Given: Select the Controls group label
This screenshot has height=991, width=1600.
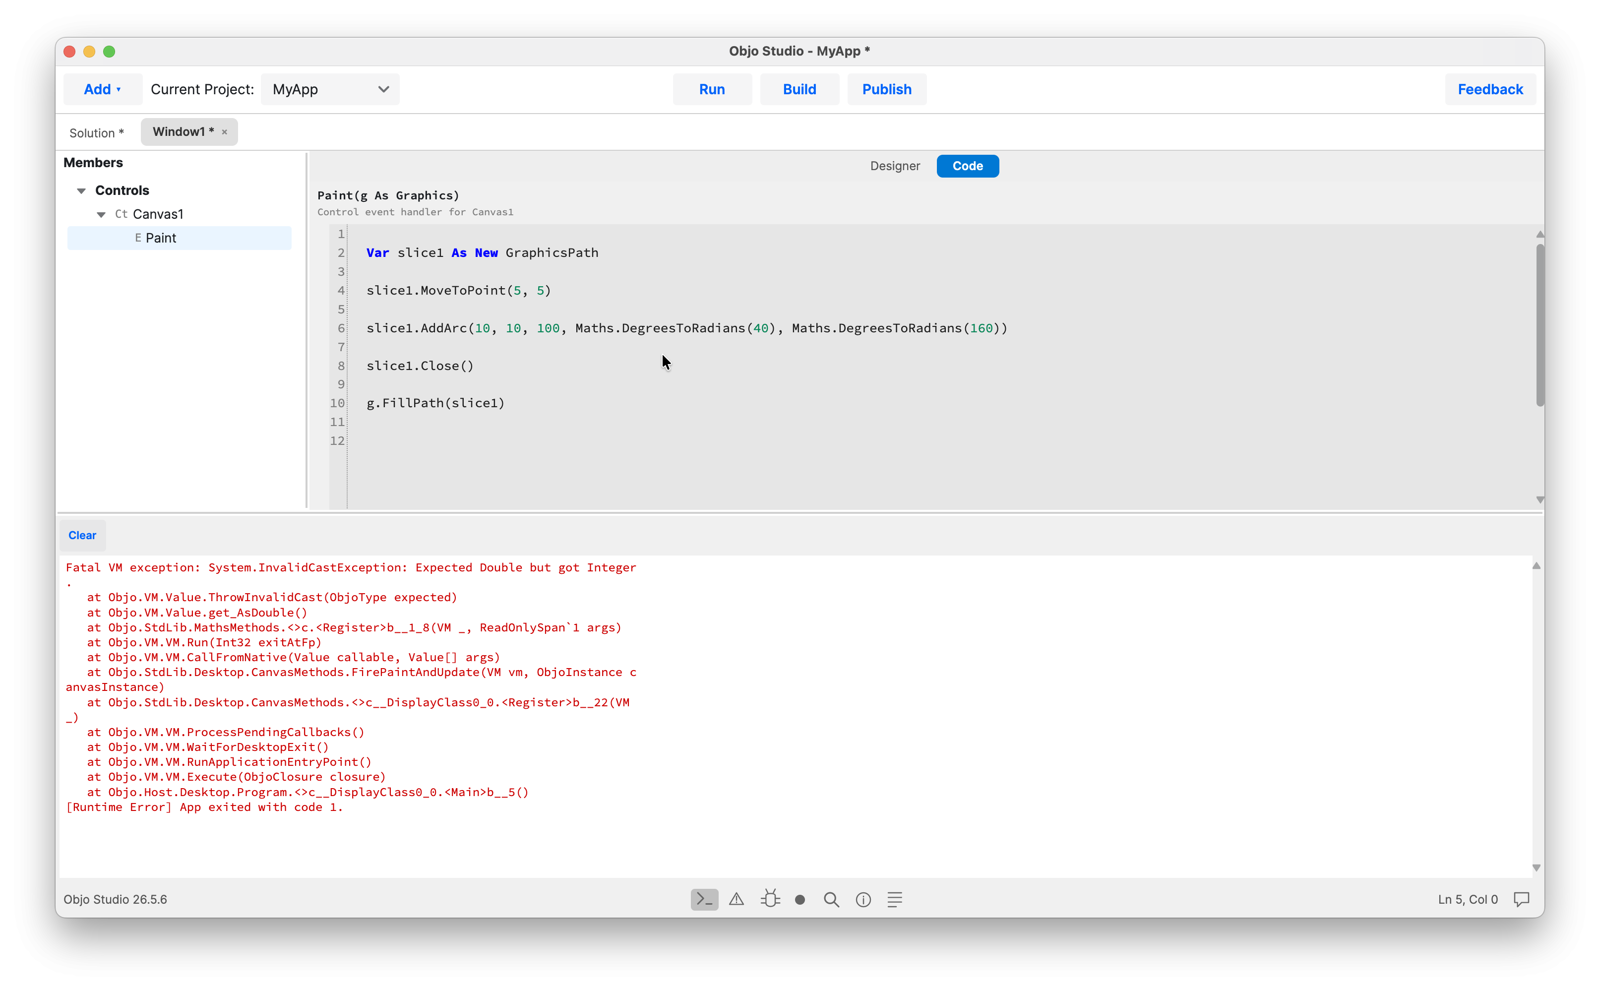Looking at the screenshot, I should pyautogui.click(x=123, y=191).
